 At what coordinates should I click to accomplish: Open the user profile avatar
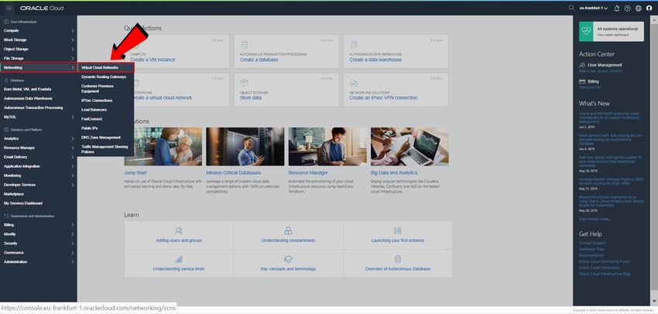pos(649,9)
